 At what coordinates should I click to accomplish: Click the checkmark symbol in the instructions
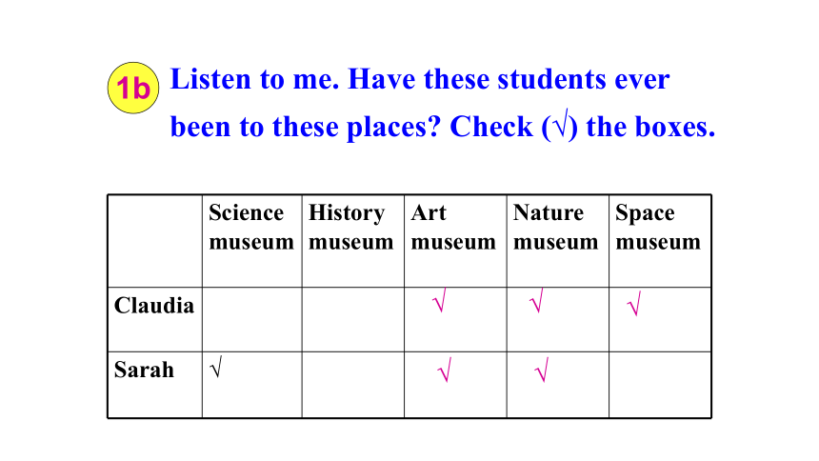tap(561, 125)
